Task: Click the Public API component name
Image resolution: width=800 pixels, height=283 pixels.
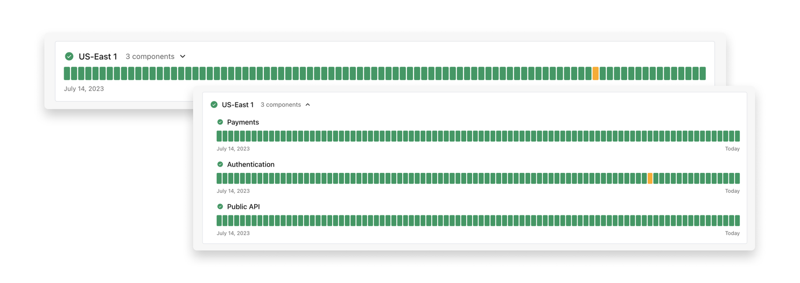Action: [243, 207]
